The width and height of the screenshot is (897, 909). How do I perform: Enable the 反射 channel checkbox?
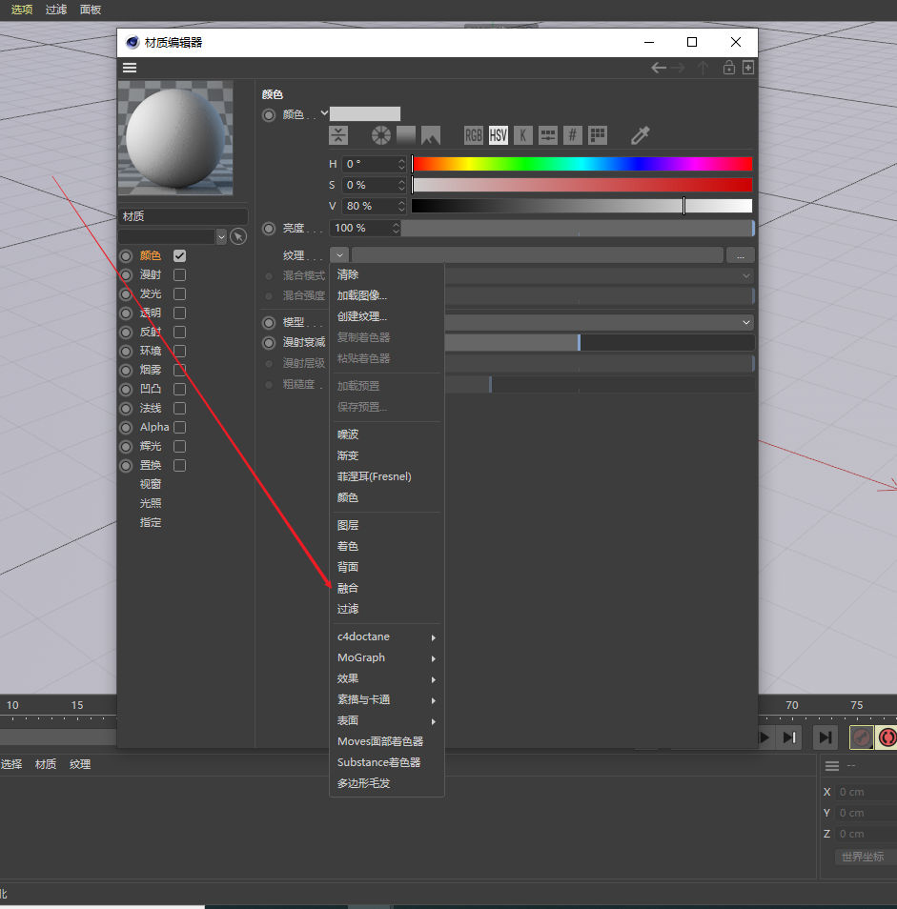179,332
